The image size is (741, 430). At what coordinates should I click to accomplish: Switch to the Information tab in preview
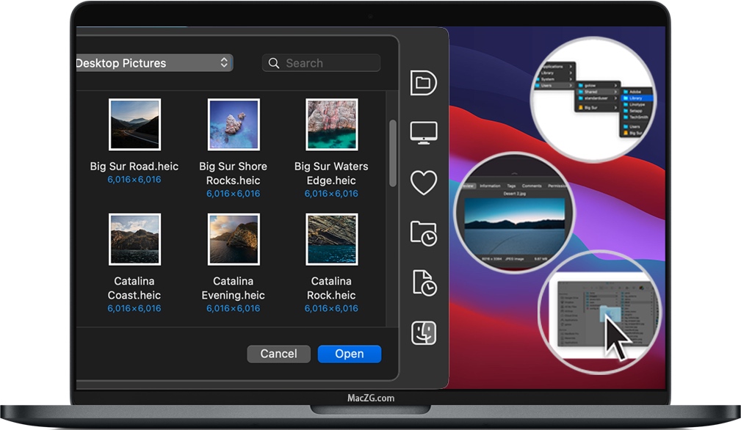point(490,186)
